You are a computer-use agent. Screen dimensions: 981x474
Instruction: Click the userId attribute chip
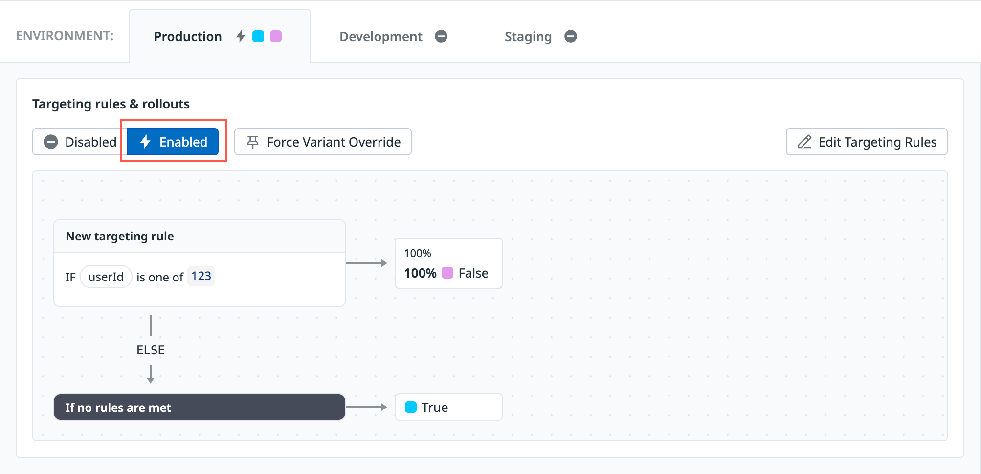[x=106, y=277]
